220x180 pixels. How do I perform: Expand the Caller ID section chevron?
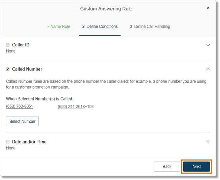pyautogui.click(x=208, y=45)
